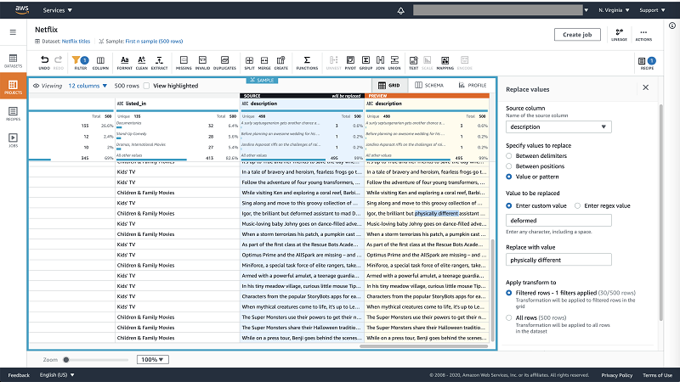This screenshot has width=680, height=382.
Task: Enable the View highlighted checkbox
Action: (x=146, y=86)
